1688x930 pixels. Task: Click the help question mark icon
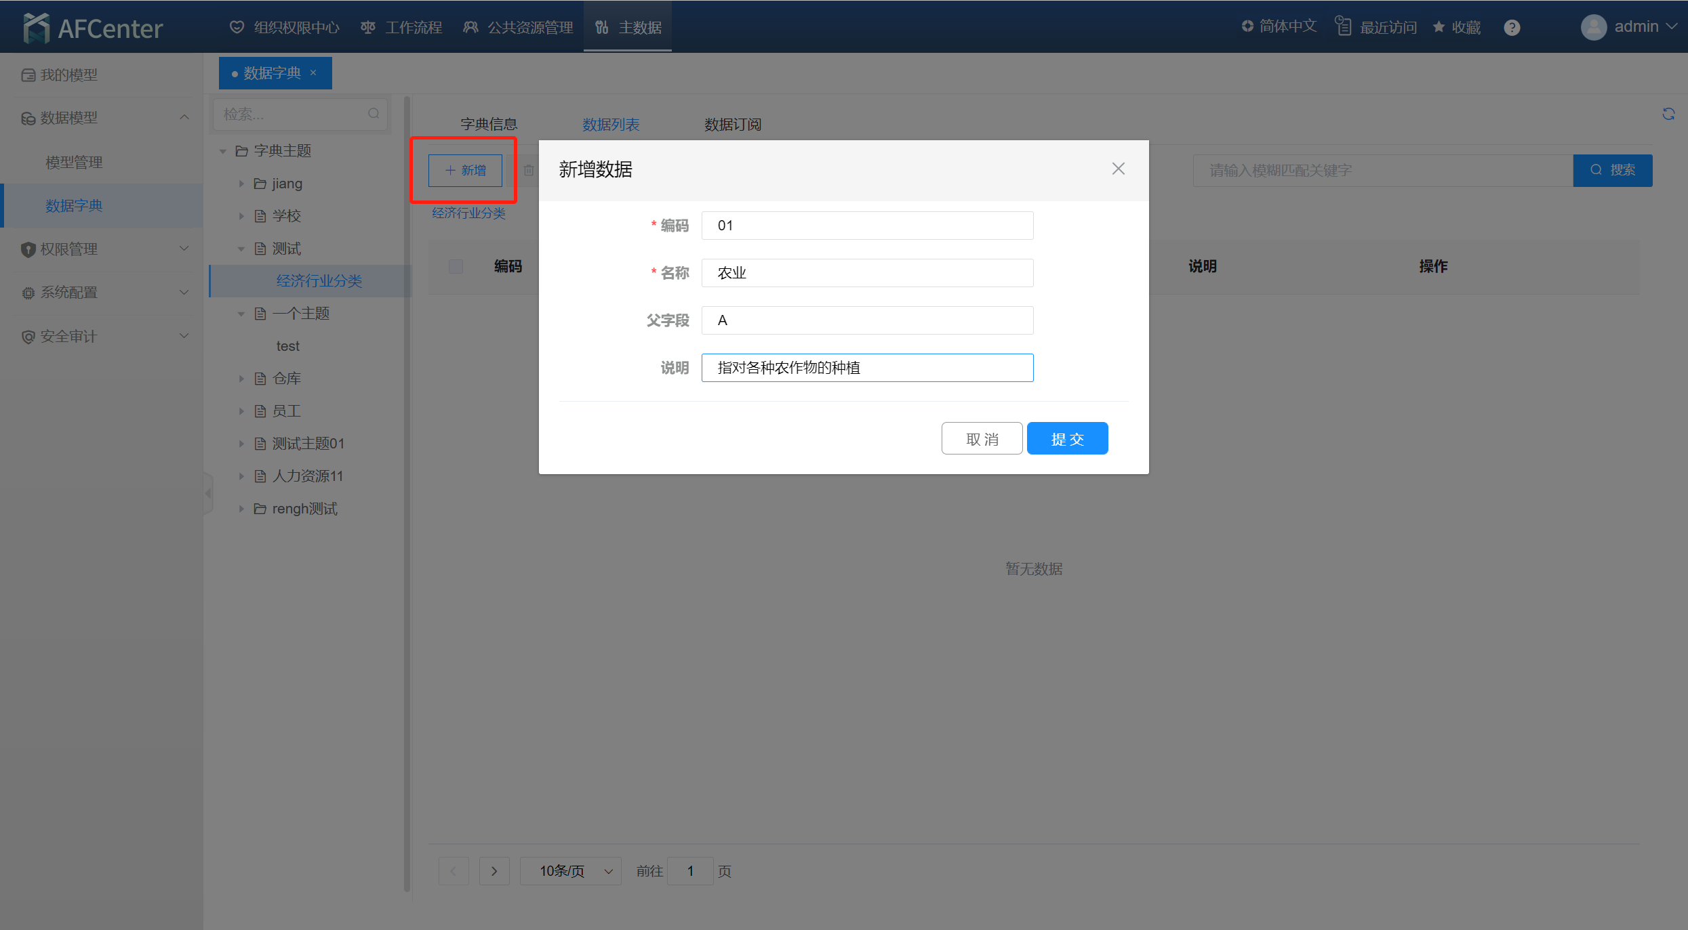click(x=1512, y=28)
